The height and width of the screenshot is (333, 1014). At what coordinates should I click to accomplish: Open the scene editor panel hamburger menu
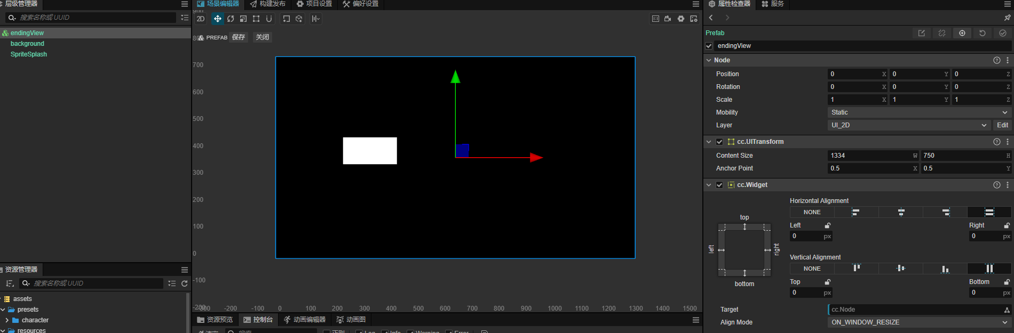click(x=696, y=4)
